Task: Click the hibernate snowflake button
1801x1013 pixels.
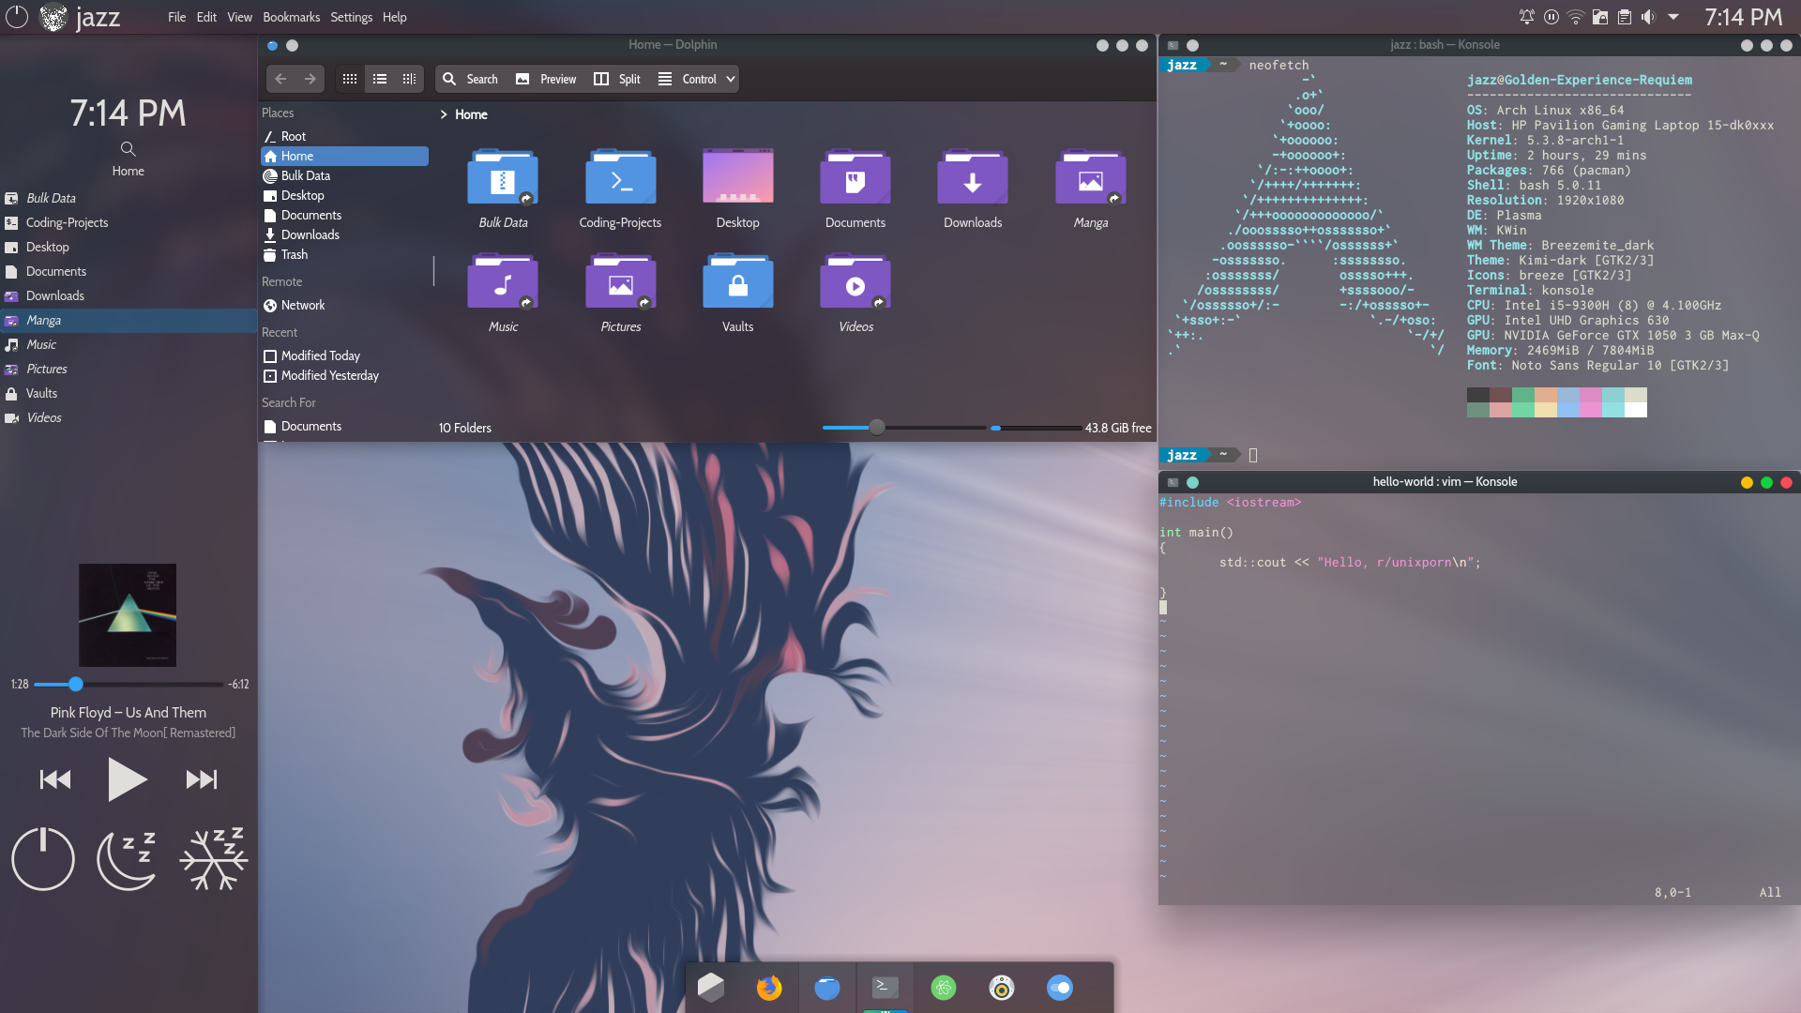Action: tap(214, 859)
